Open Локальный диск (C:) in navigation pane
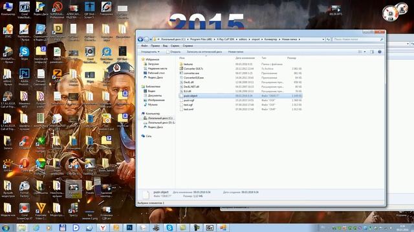This screenshot has height=232, width=414. (160, 118)
